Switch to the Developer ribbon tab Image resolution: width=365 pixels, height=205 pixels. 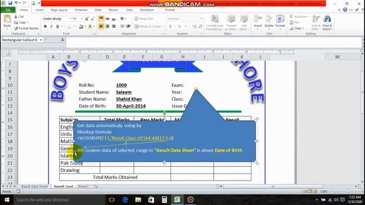147,10
